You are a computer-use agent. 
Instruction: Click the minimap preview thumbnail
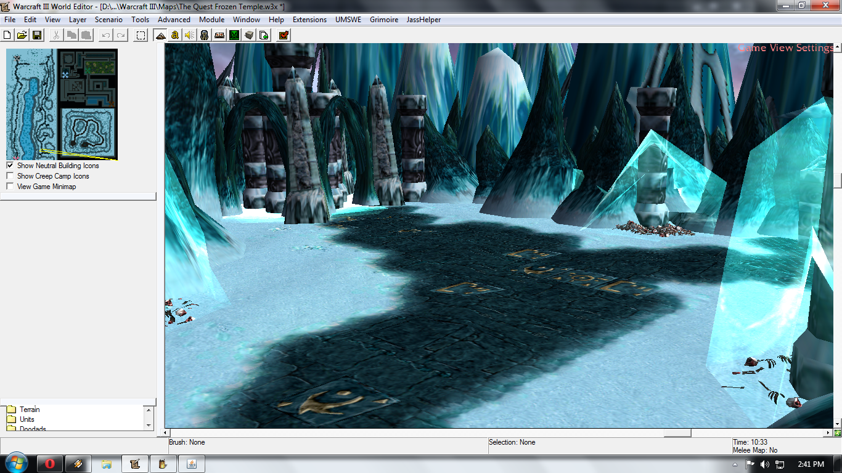[x=62, y=105]
